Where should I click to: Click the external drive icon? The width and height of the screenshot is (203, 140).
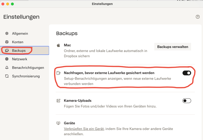[x=58, y=73]
